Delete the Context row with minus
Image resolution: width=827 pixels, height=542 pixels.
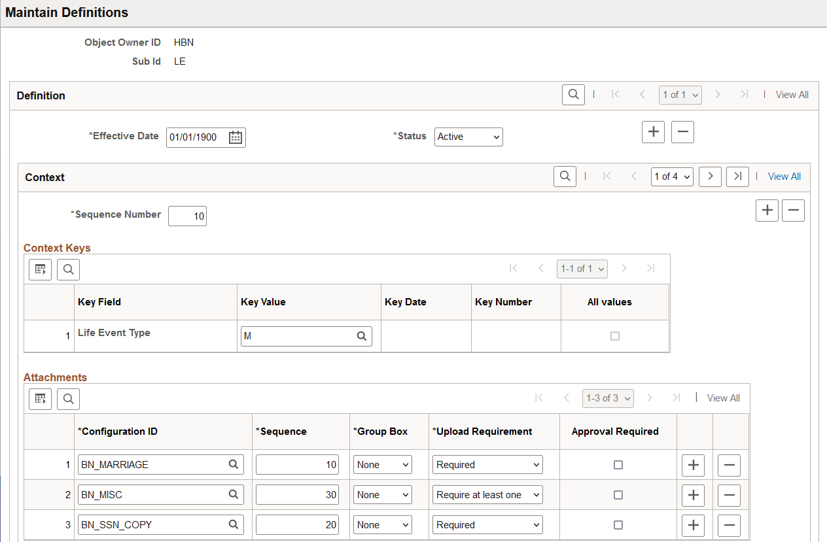tap(793, 211)
